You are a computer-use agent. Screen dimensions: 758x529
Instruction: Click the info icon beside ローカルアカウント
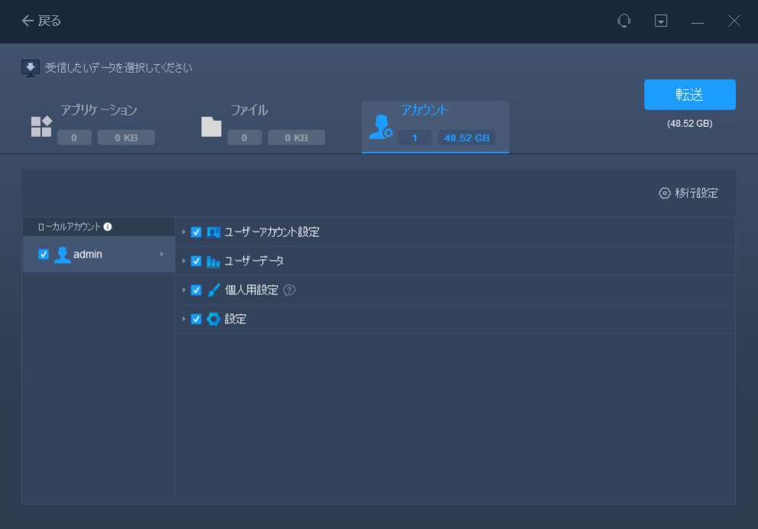pos(108,227)
